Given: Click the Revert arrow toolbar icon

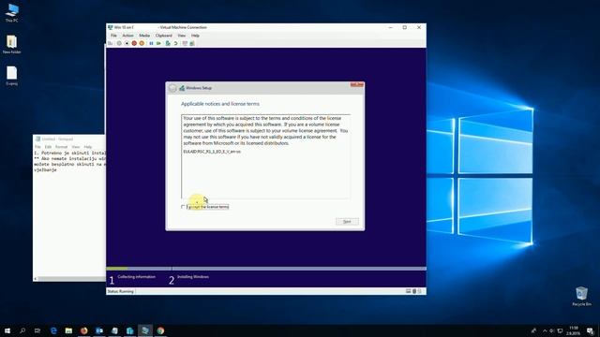Looking at the screenshot, I should point(176,43).
